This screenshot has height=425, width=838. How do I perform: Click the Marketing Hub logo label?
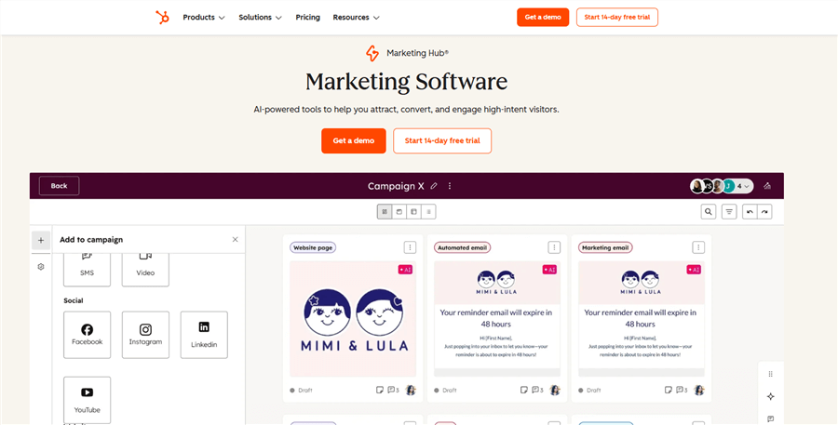(x=407, y=53)
